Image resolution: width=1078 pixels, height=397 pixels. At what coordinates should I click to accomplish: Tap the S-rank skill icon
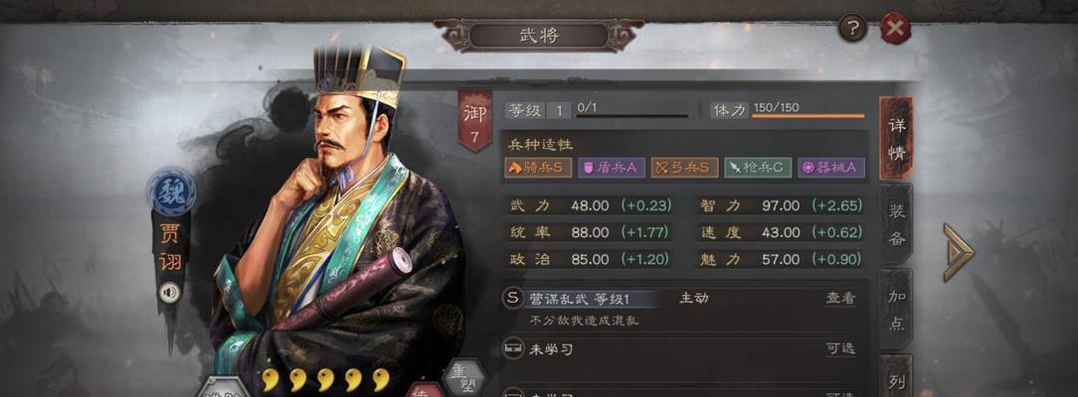(512, 299)
